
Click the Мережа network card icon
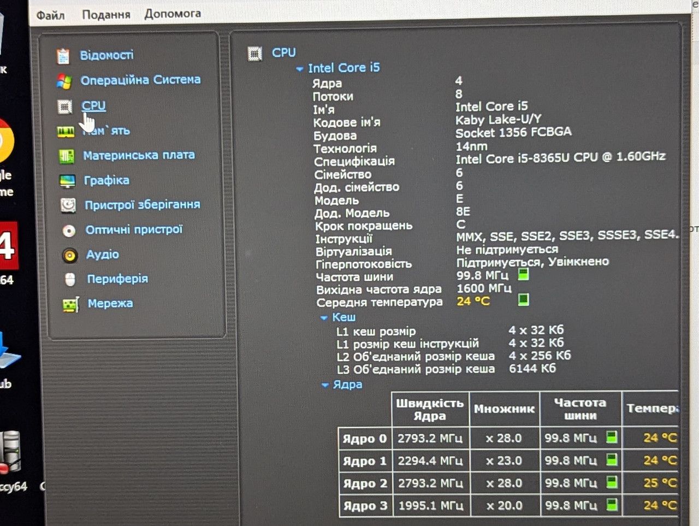[71, 304]
